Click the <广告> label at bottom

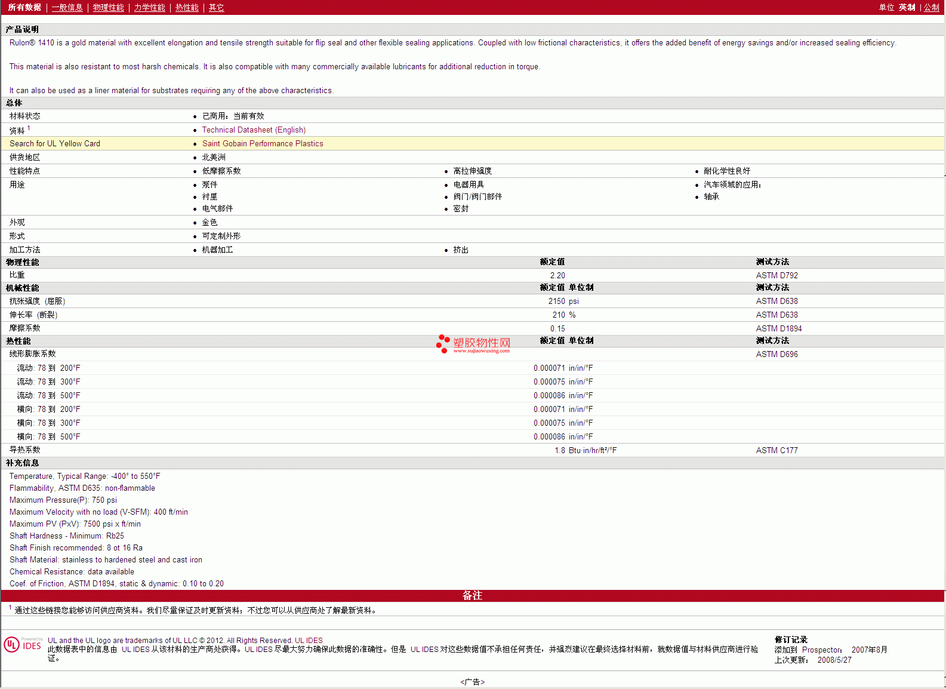click(x=473, y=682)
